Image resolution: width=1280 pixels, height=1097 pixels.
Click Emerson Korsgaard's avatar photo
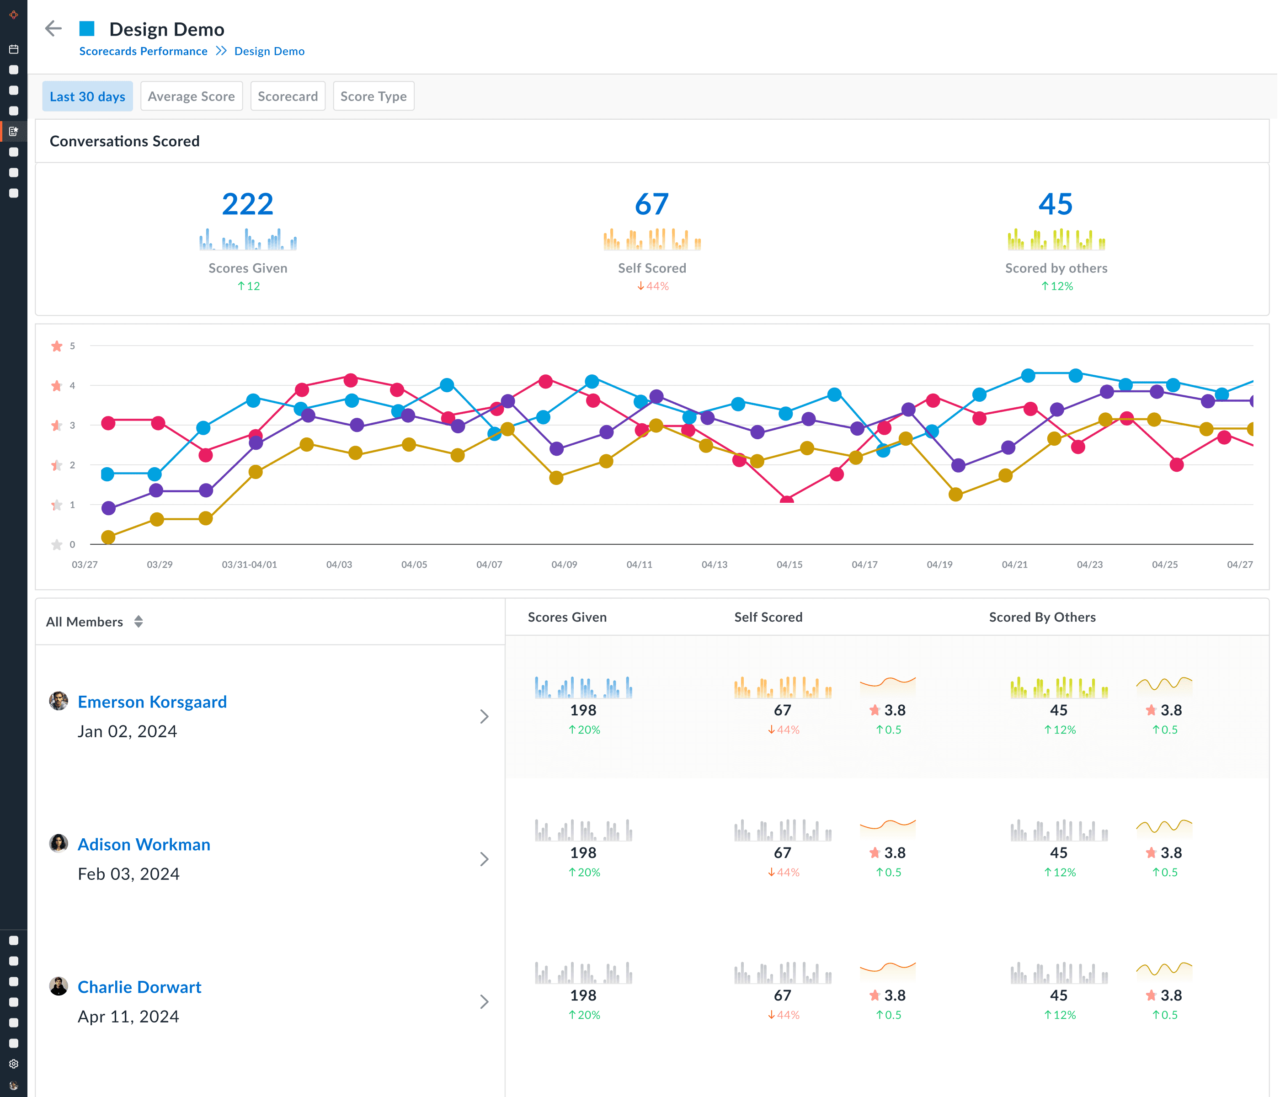(59, 701)
